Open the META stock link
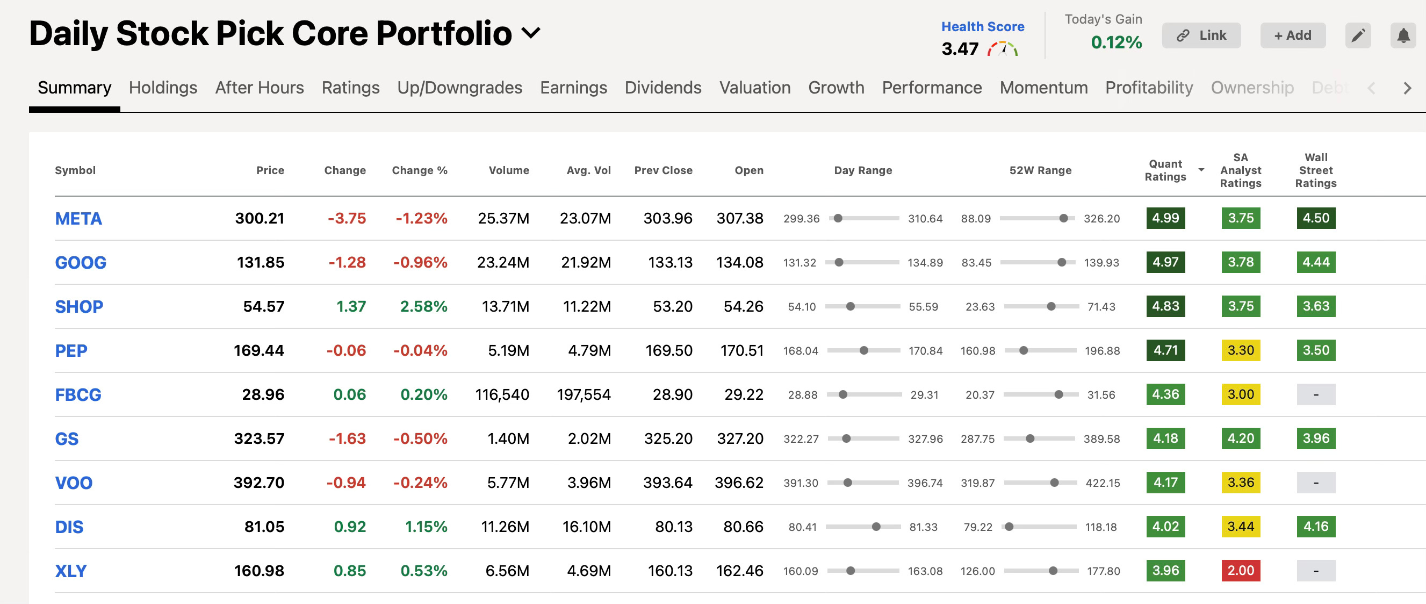This screenshot has width=1426, height=604. pos(78,219)
